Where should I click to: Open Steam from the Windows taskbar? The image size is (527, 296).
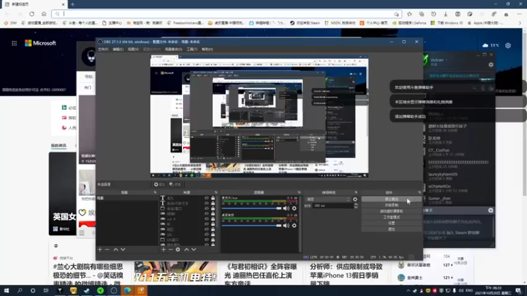coord(87,291)
